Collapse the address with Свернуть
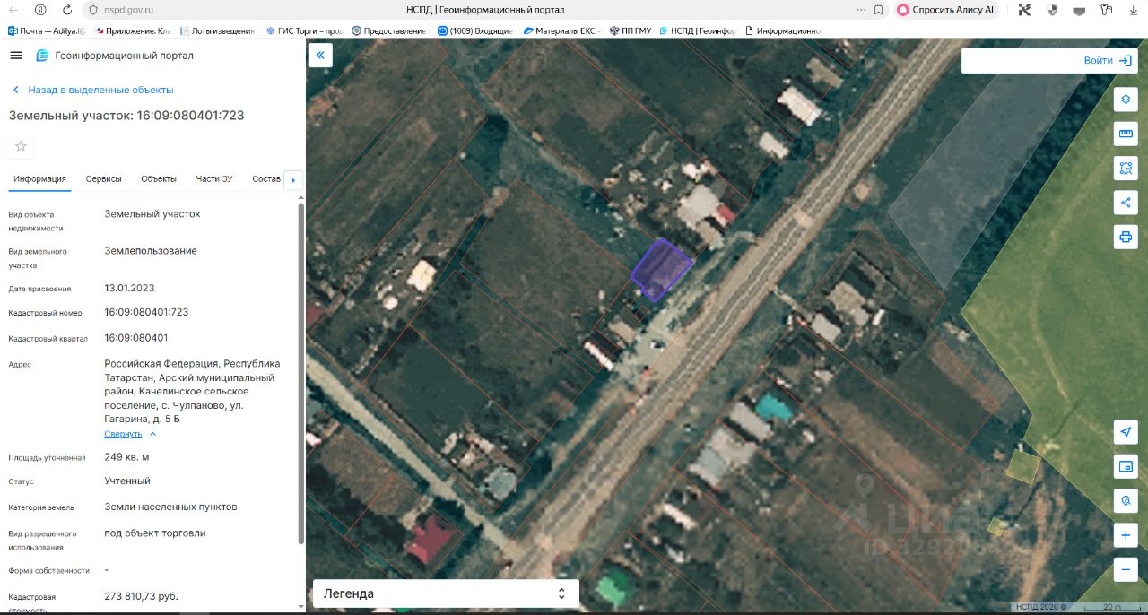This screenshot has height=615, width=1148. click(130, 434)
